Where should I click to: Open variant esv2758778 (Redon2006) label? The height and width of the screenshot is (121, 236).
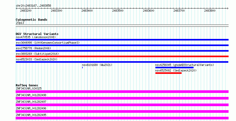33,48
